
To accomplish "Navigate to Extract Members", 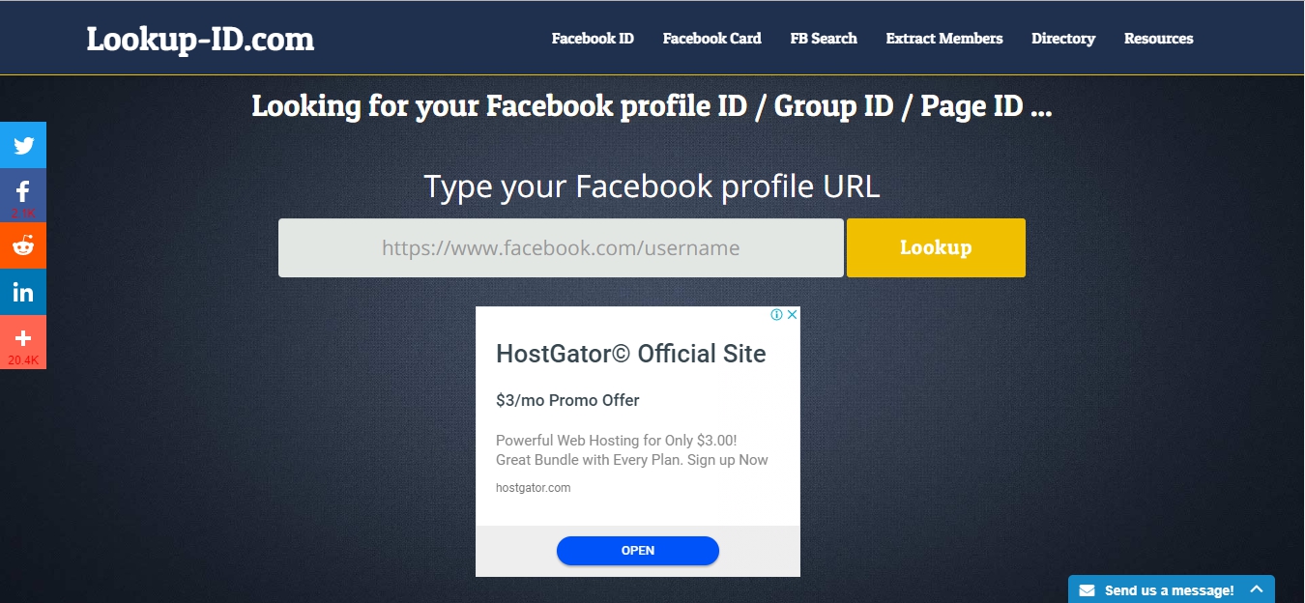I will 944,39.
